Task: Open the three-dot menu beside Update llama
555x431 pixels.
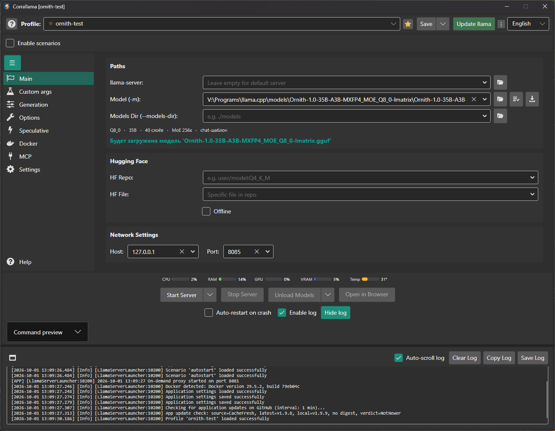Action: click(501, 24)
